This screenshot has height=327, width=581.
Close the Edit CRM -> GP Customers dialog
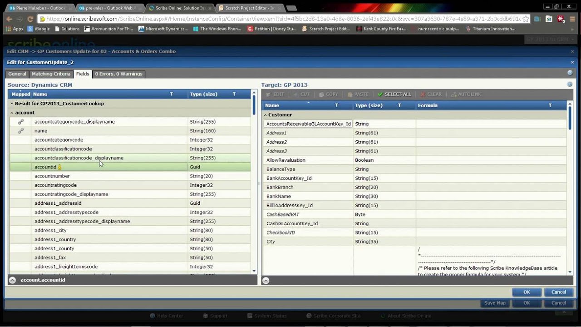572,51
